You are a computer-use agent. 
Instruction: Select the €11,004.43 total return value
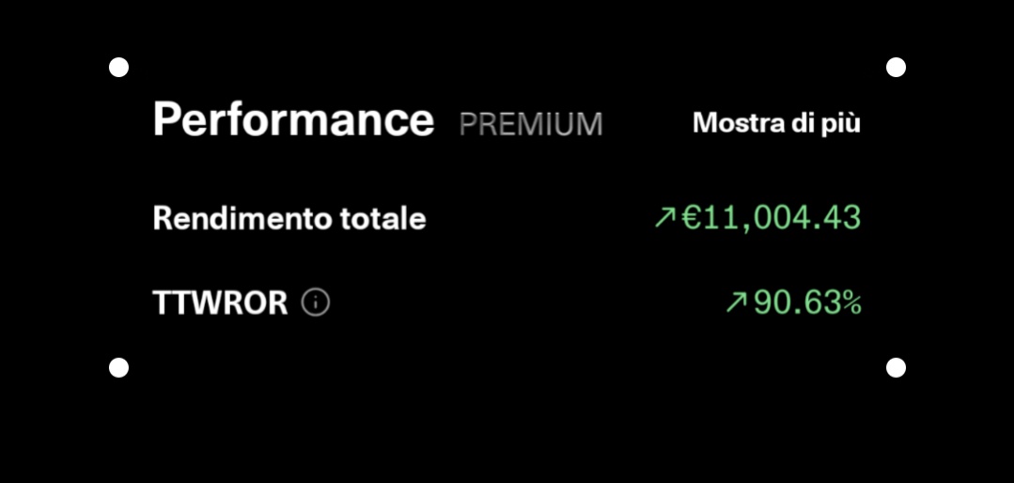point(771,218)
